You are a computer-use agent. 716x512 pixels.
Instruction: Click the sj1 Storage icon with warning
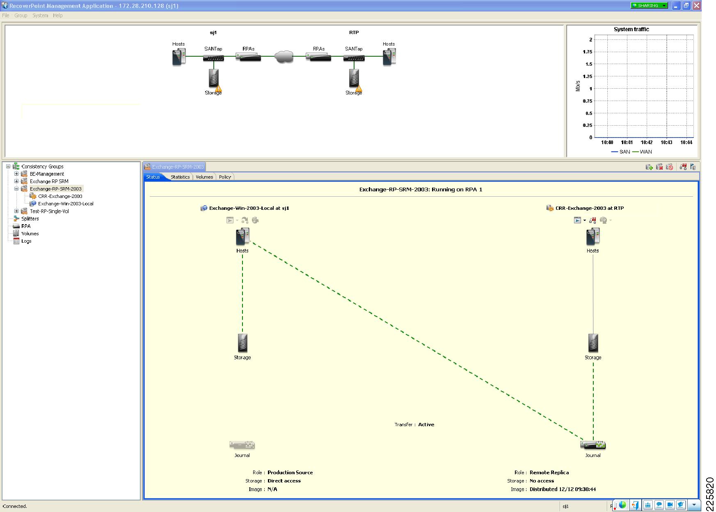pos(214,78)
